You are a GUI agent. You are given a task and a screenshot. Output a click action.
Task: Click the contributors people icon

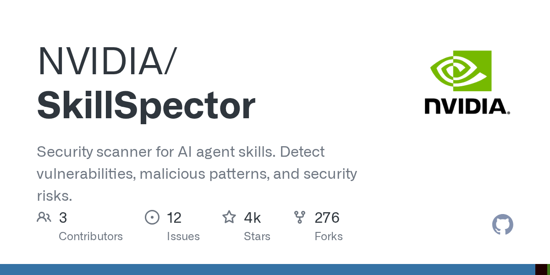pos(44,217)
